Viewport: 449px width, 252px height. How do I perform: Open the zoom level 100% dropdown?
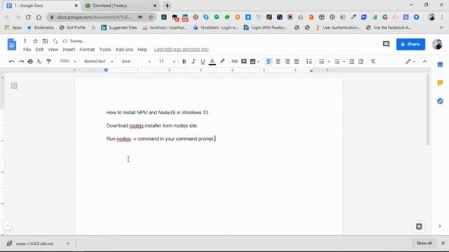coord(67,62)
